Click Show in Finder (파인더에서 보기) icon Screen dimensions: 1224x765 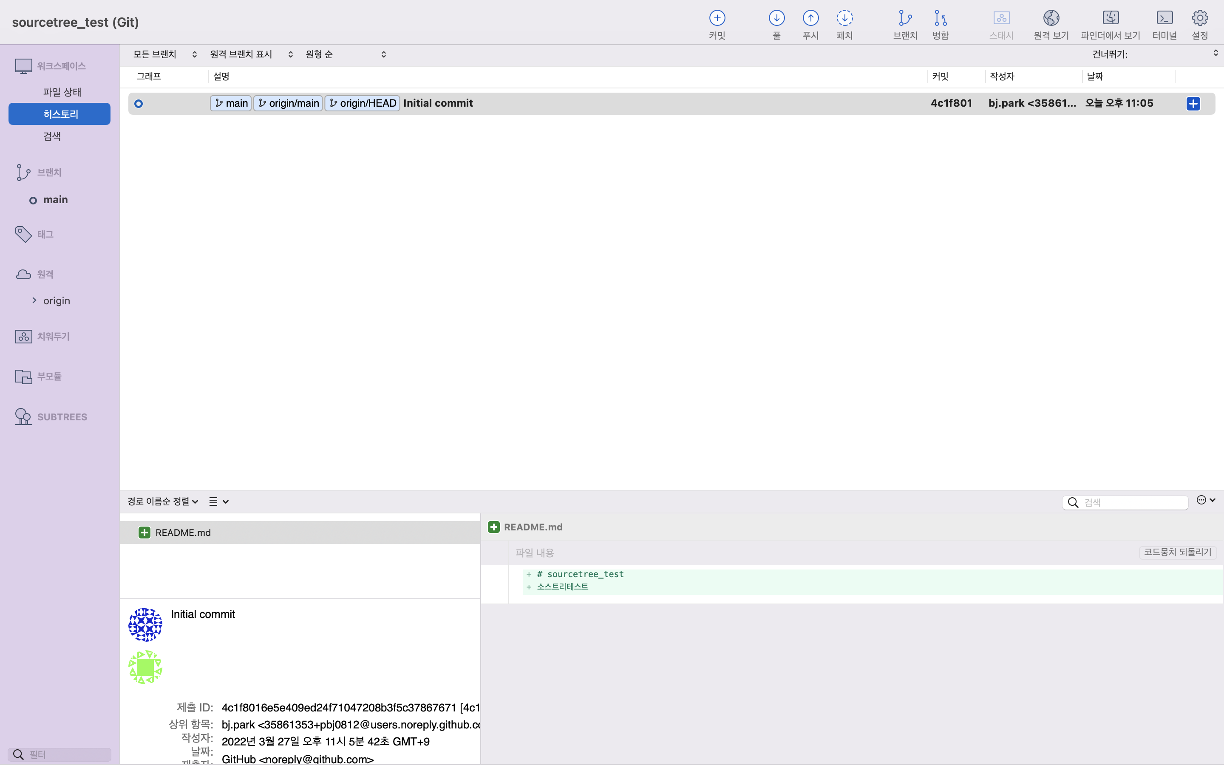(1110, 19)
